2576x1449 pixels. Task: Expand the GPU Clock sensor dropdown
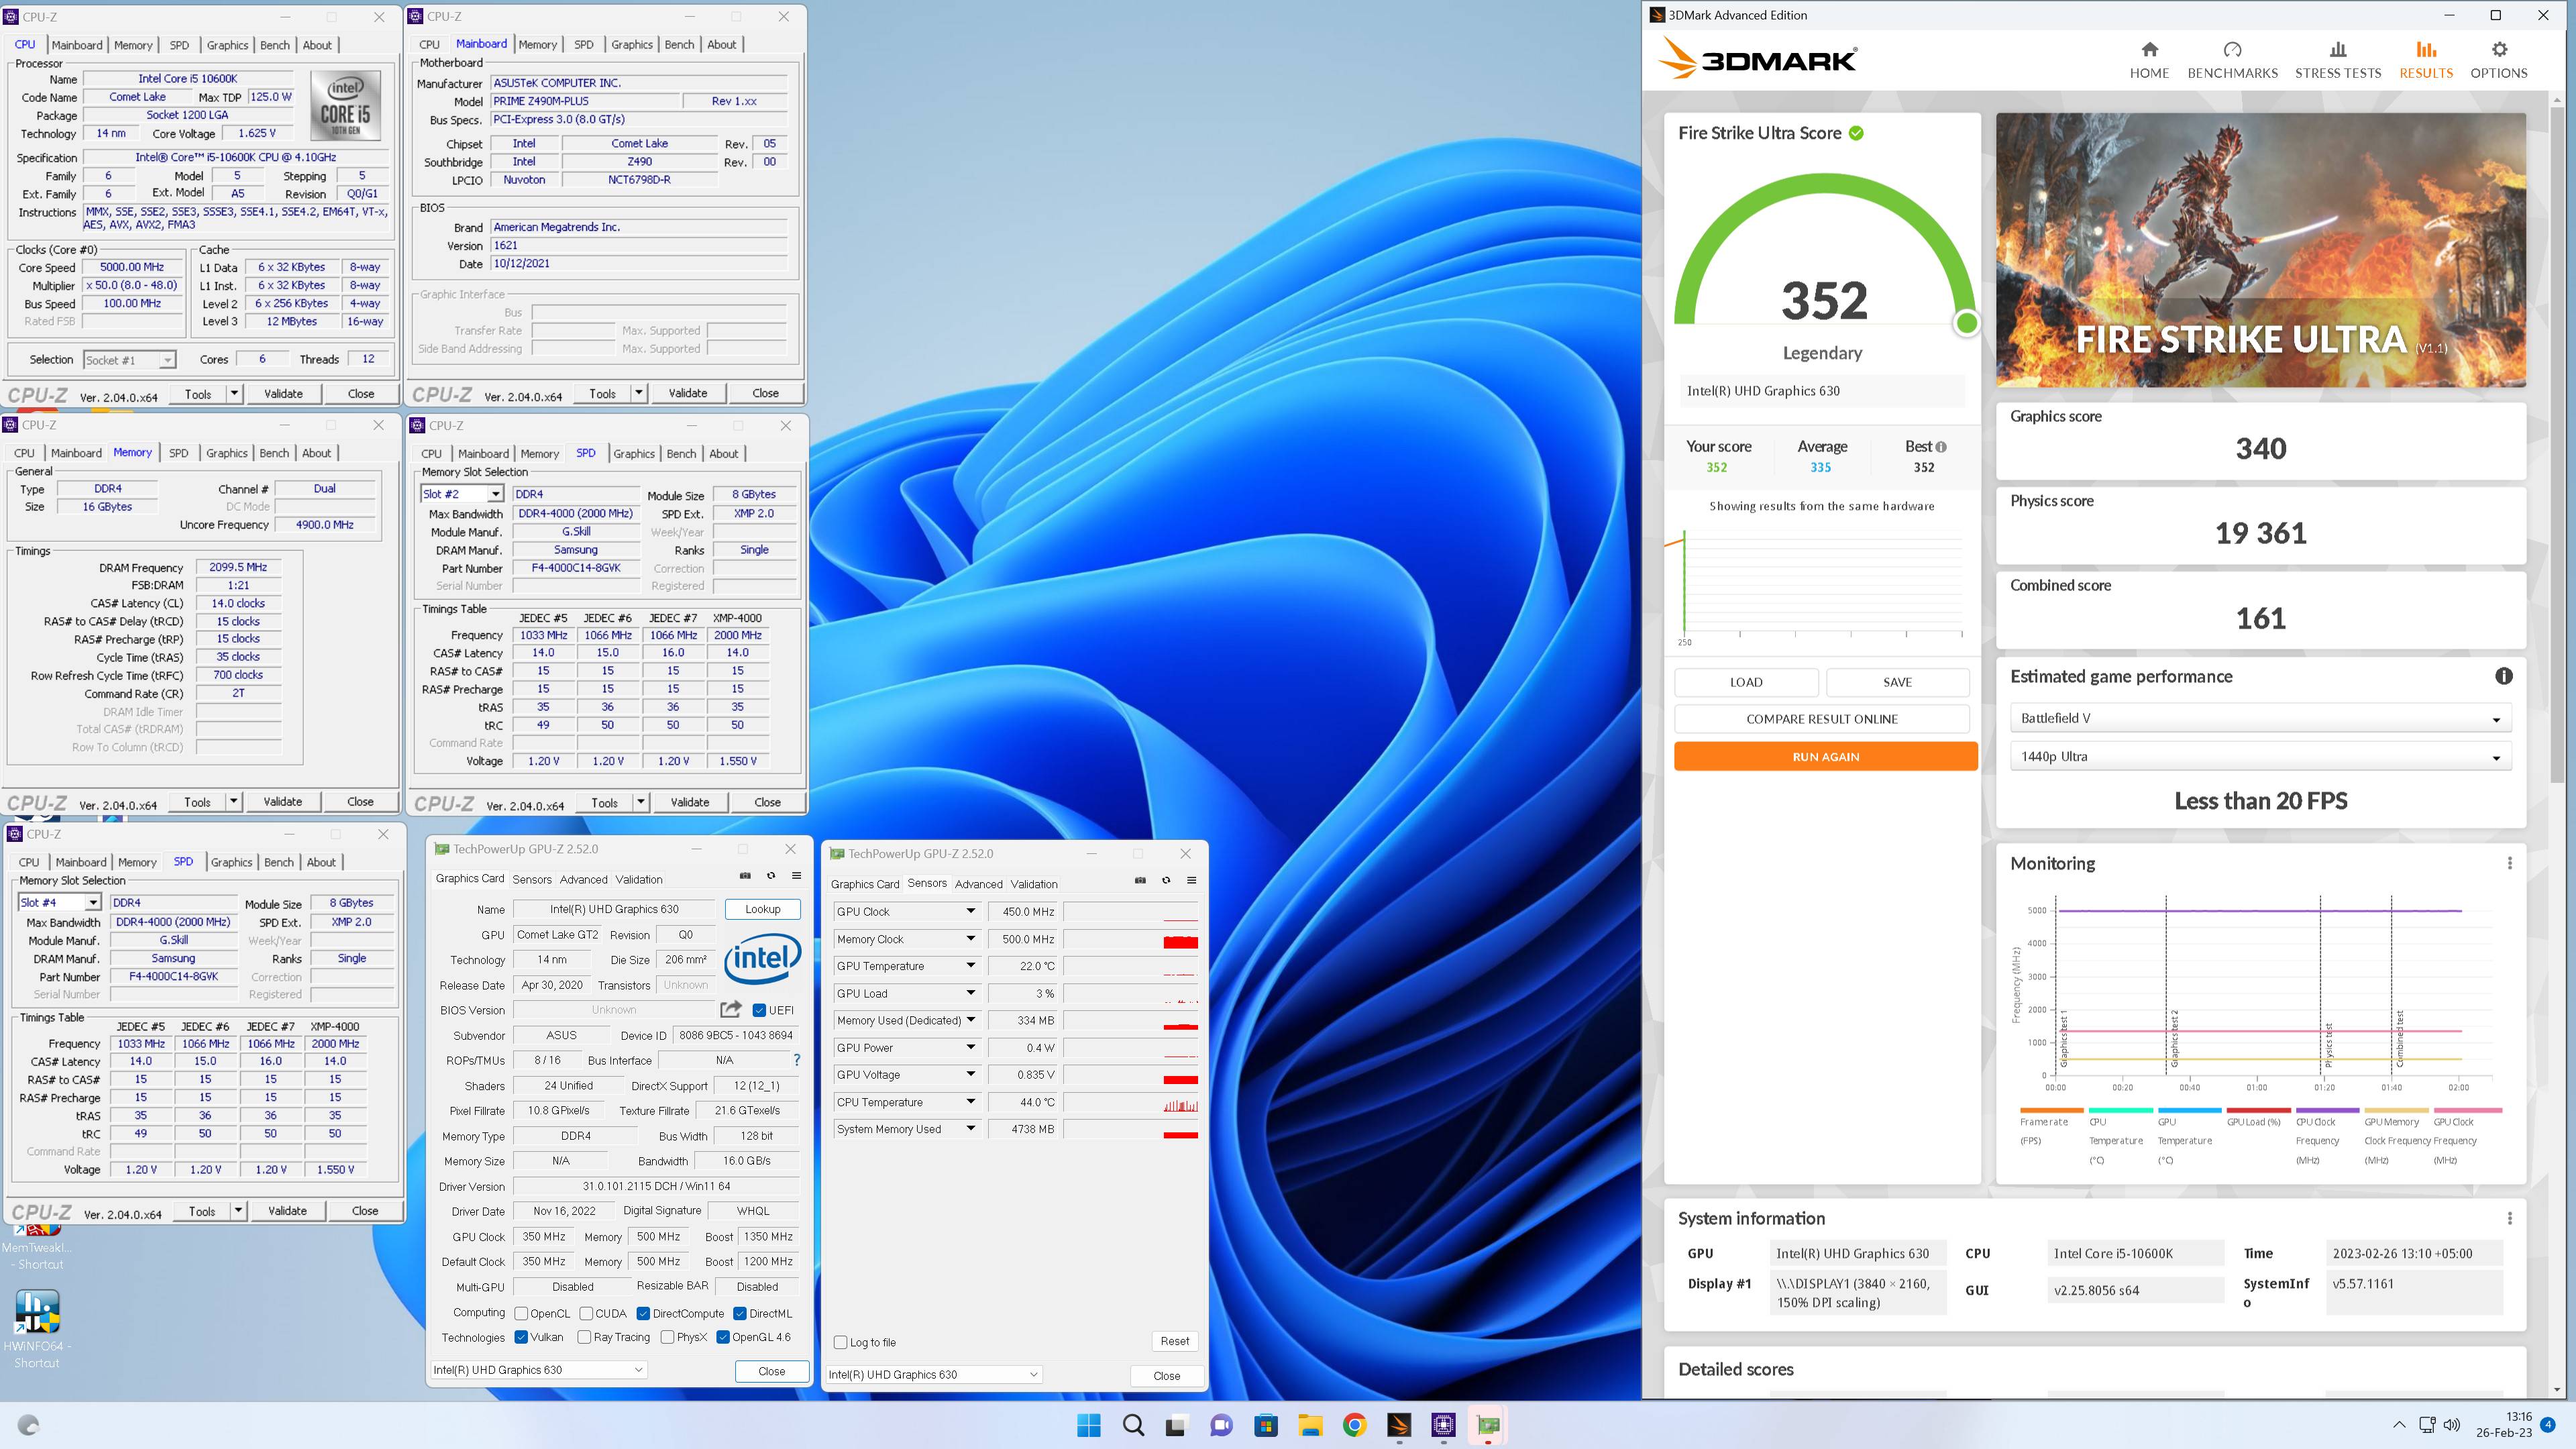970,911
